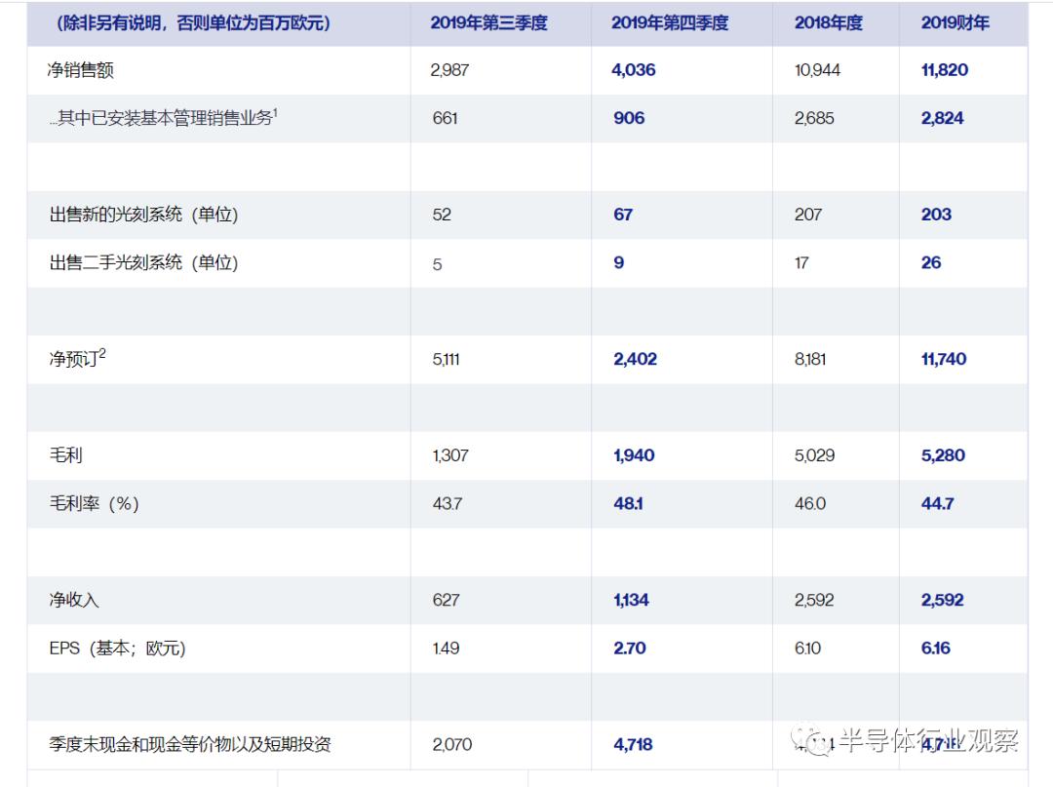Select the 毛利 row label
The height and width of the screenshot is (787, 1053).
(x=66, y=455)
